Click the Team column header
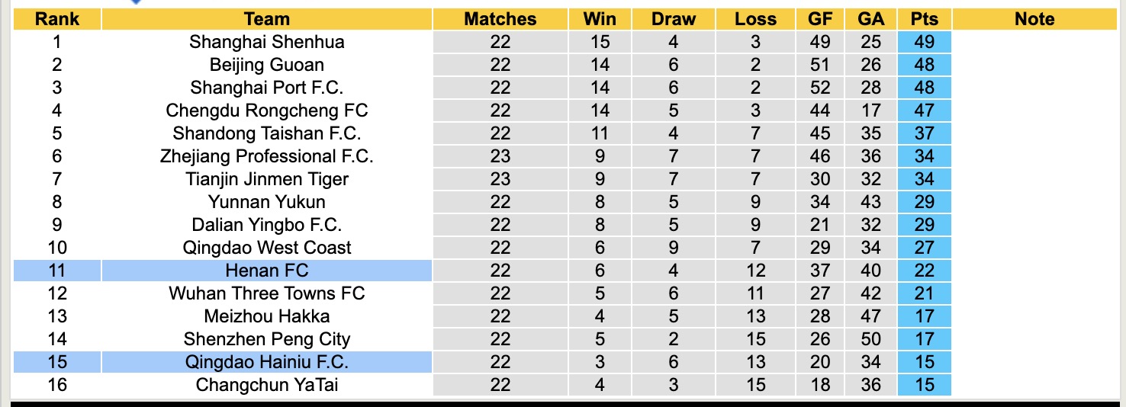Screen dimensions: 1126x407 [267, 19]
